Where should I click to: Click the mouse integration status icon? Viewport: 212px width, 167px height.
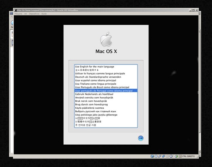point(176,156)
